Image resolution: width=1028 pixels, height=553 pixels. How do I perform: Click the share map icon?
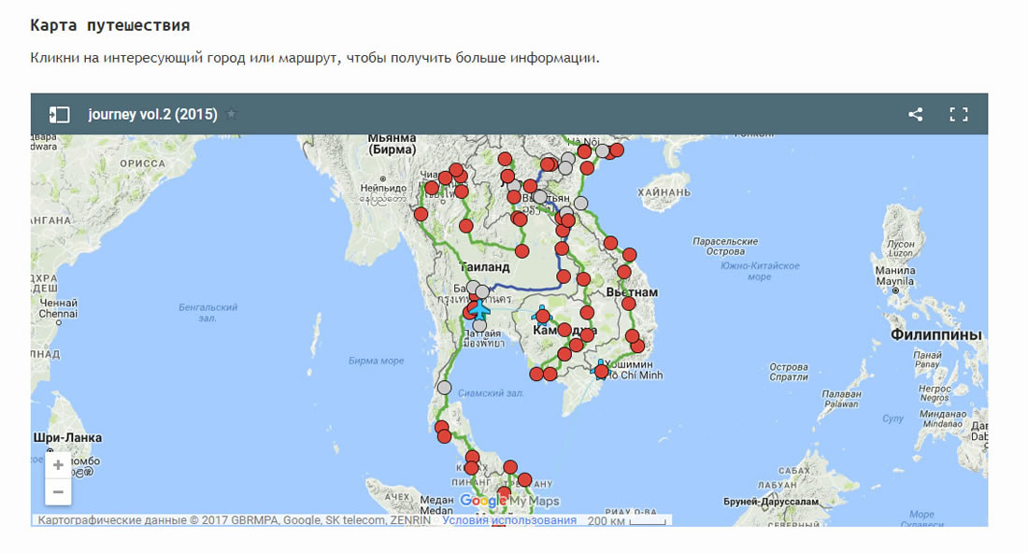915,114
